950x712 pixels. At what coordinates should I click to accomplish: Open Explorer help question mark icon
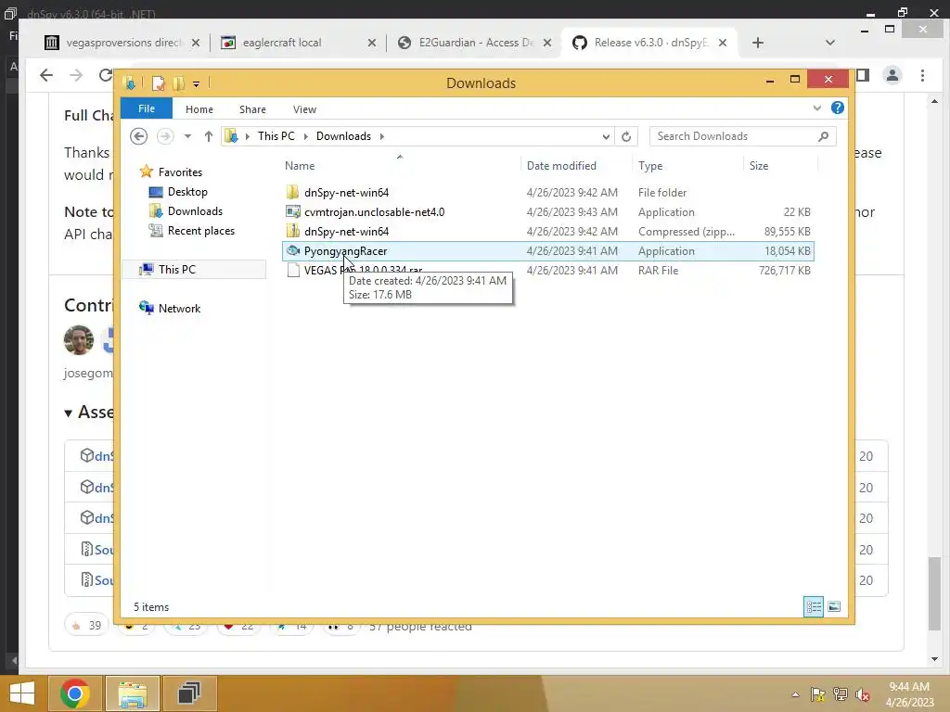[x=838, y=108]
